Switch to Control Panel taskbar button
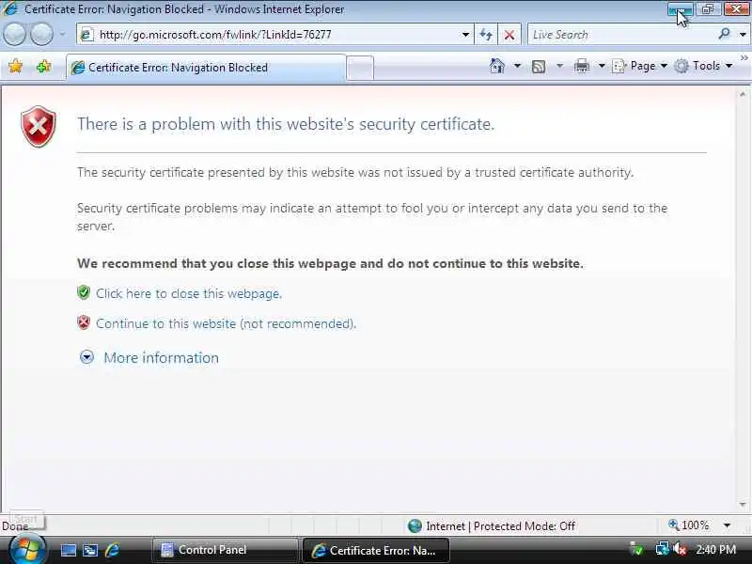Viewport: 752px width, 564px height. 225,550
